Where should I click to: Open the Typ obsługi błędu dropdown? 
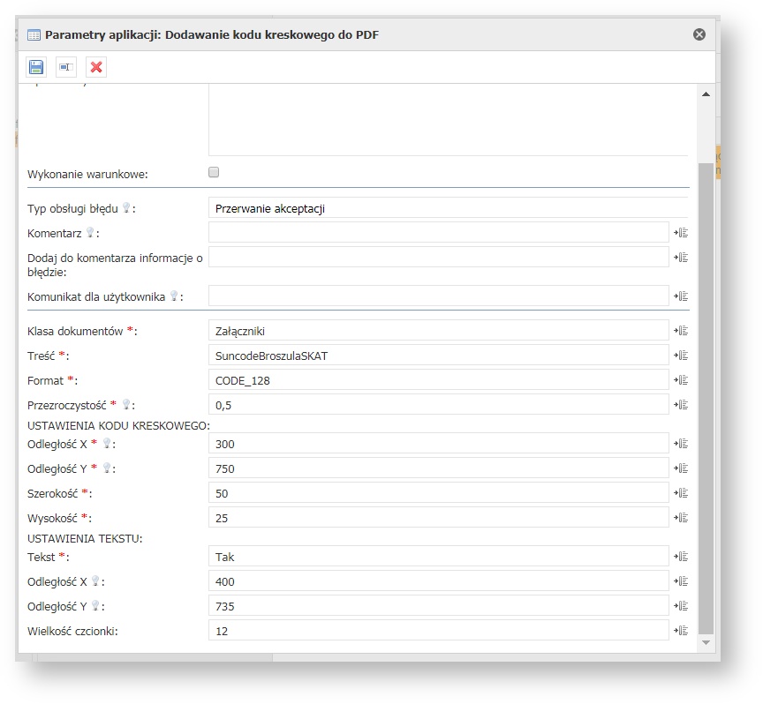pos(448,209)
